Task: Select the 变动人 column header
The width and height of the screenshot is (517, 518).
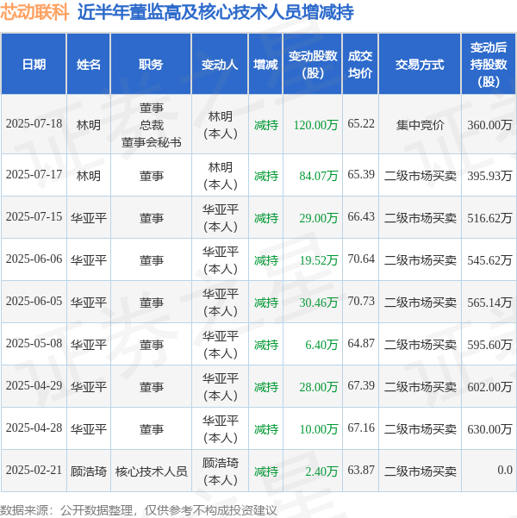Action: tap(220, 64)
